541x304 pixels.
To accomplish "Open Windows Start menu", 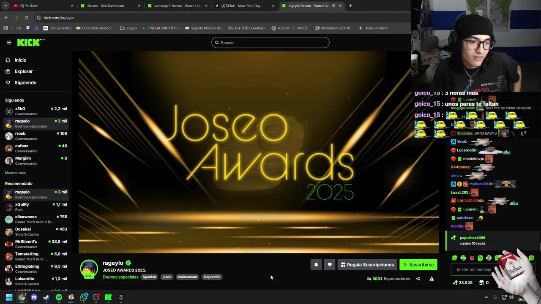I will pyautogui.click(x=9, y=297).
